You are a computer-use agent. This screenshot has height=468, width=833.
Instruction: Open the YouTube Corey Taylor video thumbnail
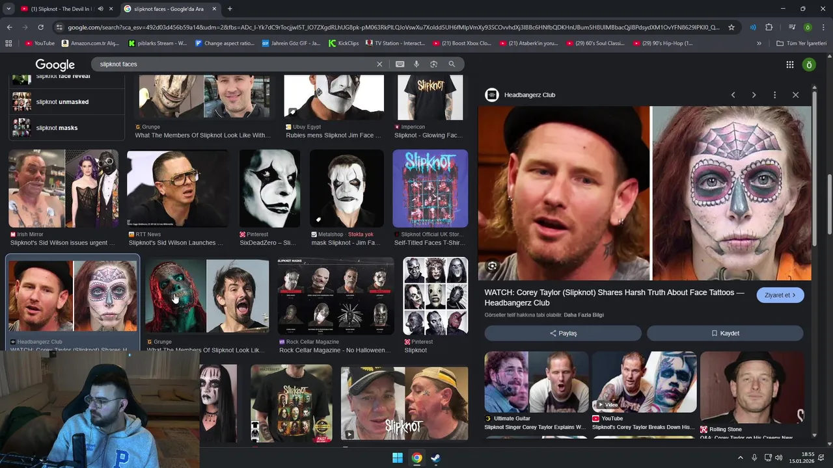click(x=644, y=382)
